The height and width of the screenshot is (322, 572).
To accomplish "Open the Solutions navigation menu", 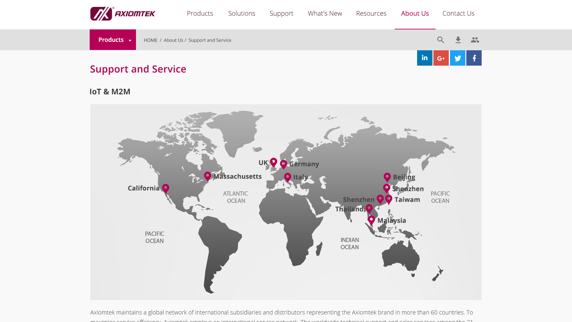I will click(x=242, y=13).
